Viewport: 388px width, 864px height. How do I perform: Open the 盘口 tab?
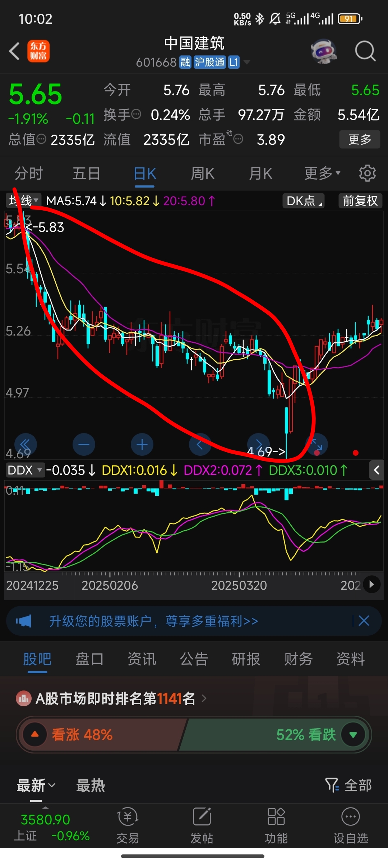click(89, 659)
